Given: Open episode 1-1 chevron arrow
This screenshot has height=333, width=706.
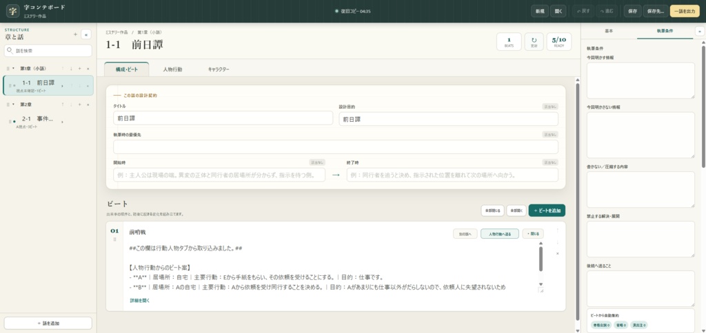Looking at the screenshot, I should click(x=62, y=85).
